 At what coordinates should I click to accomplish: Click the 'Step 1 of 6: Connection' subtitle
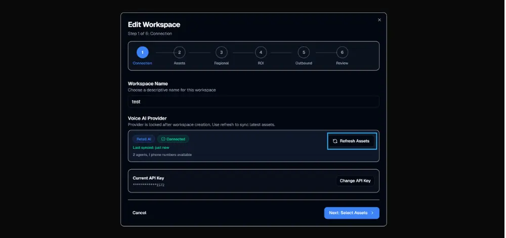(150, 33)
